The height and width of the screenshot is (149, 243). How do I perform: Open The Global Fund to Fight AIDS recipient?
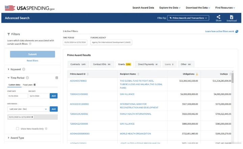pyautogui.click(x=141, y=84)
